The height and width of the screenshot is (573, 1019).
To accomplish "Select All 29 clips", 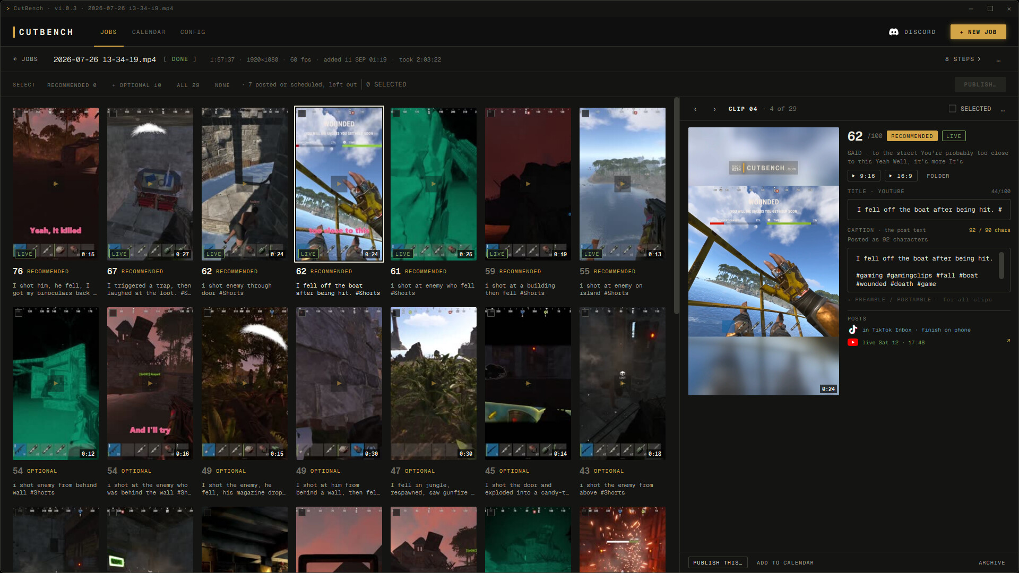I will pos(188,85).
